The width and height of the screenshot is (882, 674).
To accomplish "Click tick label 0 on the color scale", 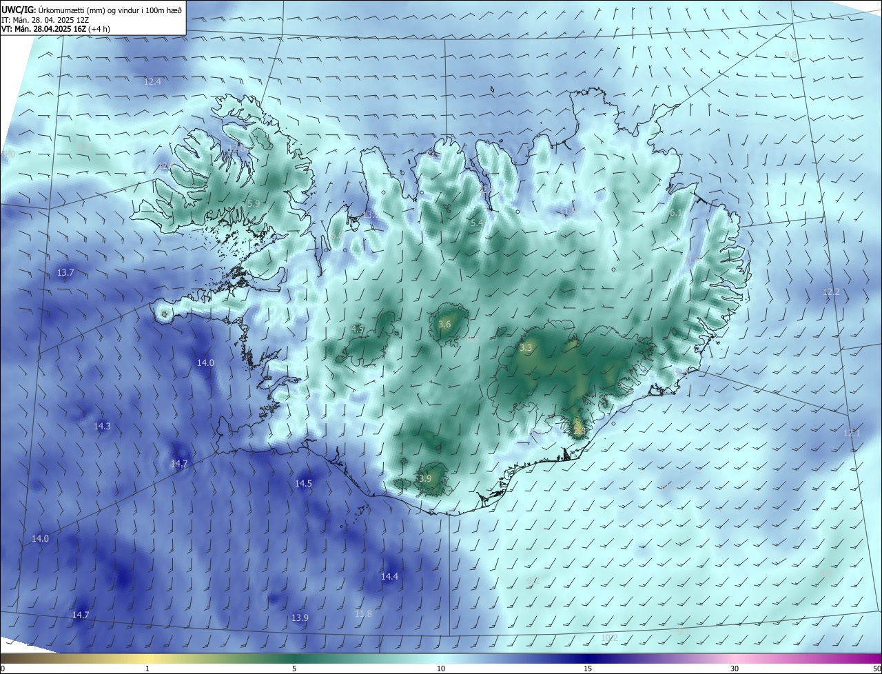I will [3, 668].
